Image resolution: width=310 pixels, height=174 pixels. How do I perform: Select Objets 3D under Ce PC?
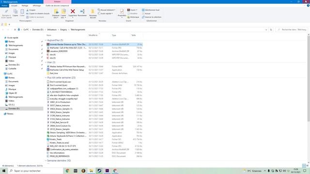point(13,93)
